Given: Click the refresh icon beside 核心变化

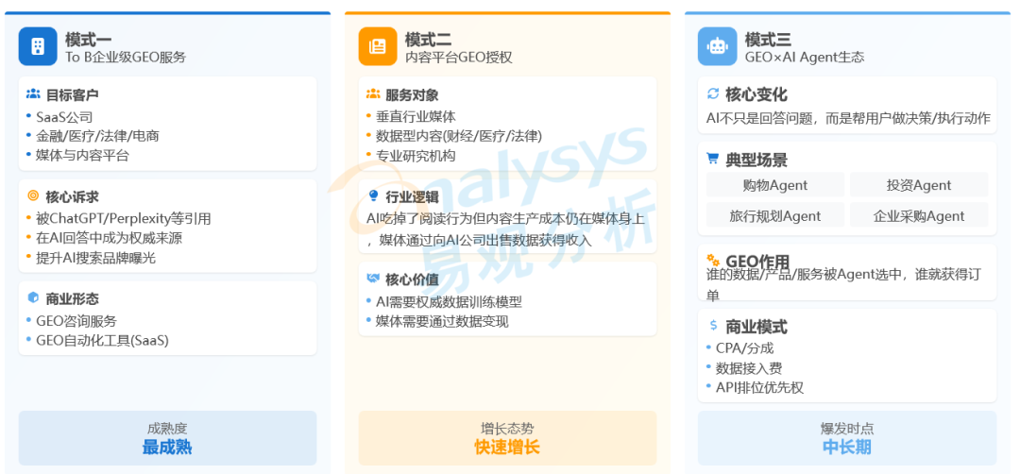Looking at the screenshot, I should tap(713, 94).
